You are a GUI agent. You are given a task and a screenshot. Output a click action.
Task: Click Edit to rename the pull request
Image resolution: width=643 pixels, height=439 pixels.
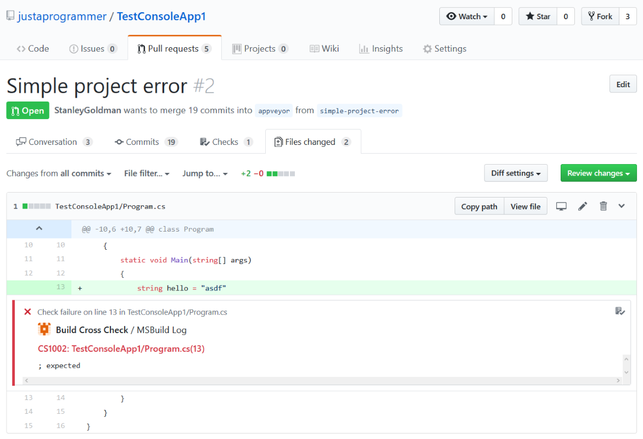tap(623, 84)
